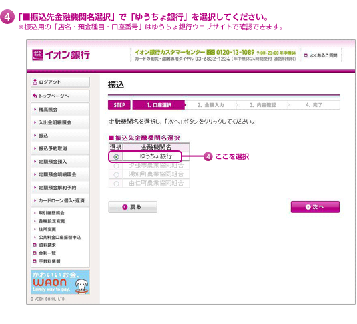Open the よくあるご質問 FAQ link

point(321,55)
